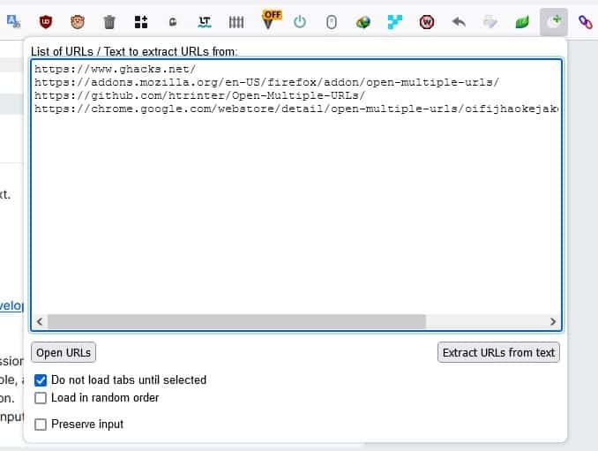Screen dimensions: 598x451
Task: Open the green leaf extension icon
Action: (x=522, y=22)
